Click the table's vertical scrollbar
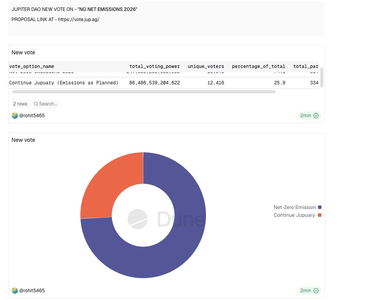The height and width of the screenshot is (300, 371). [x=321, y=77]
